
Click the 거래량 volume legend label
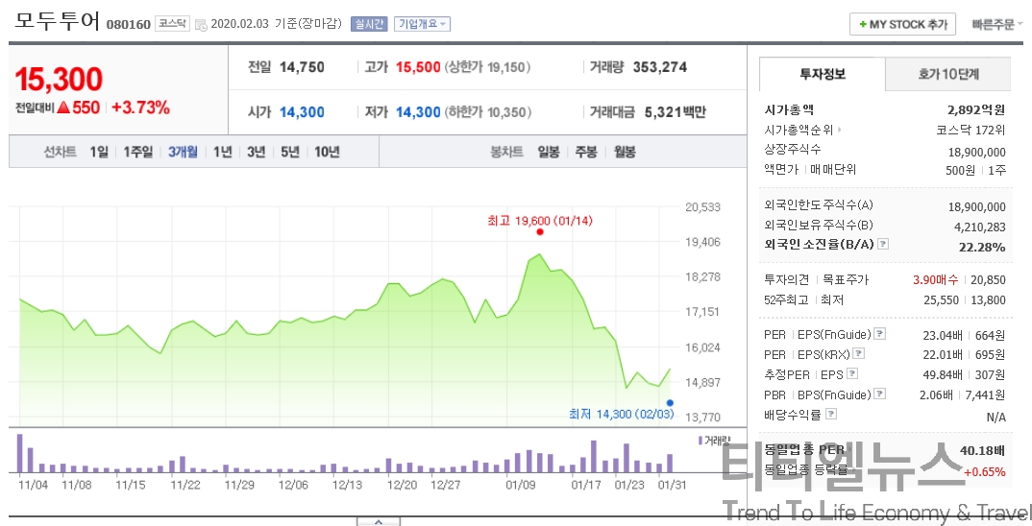(x=714, y=440)
